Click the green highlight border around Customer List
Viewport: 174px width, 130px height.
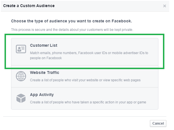click(84, 35)
